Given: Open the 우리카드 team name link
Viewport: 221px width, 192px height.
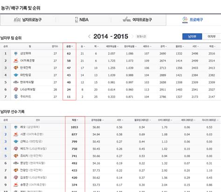Looking at the screenshot, I should point(26,96).
